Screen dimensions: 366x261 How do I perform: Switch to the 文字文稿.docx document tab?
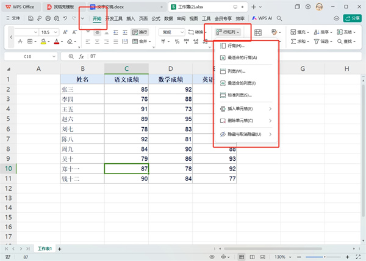click(x=112, y=6)
